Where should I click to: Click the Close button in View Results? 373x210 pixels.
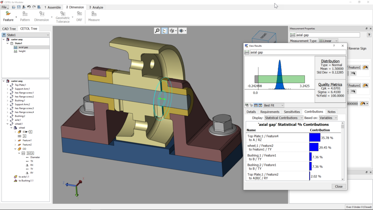338,186
